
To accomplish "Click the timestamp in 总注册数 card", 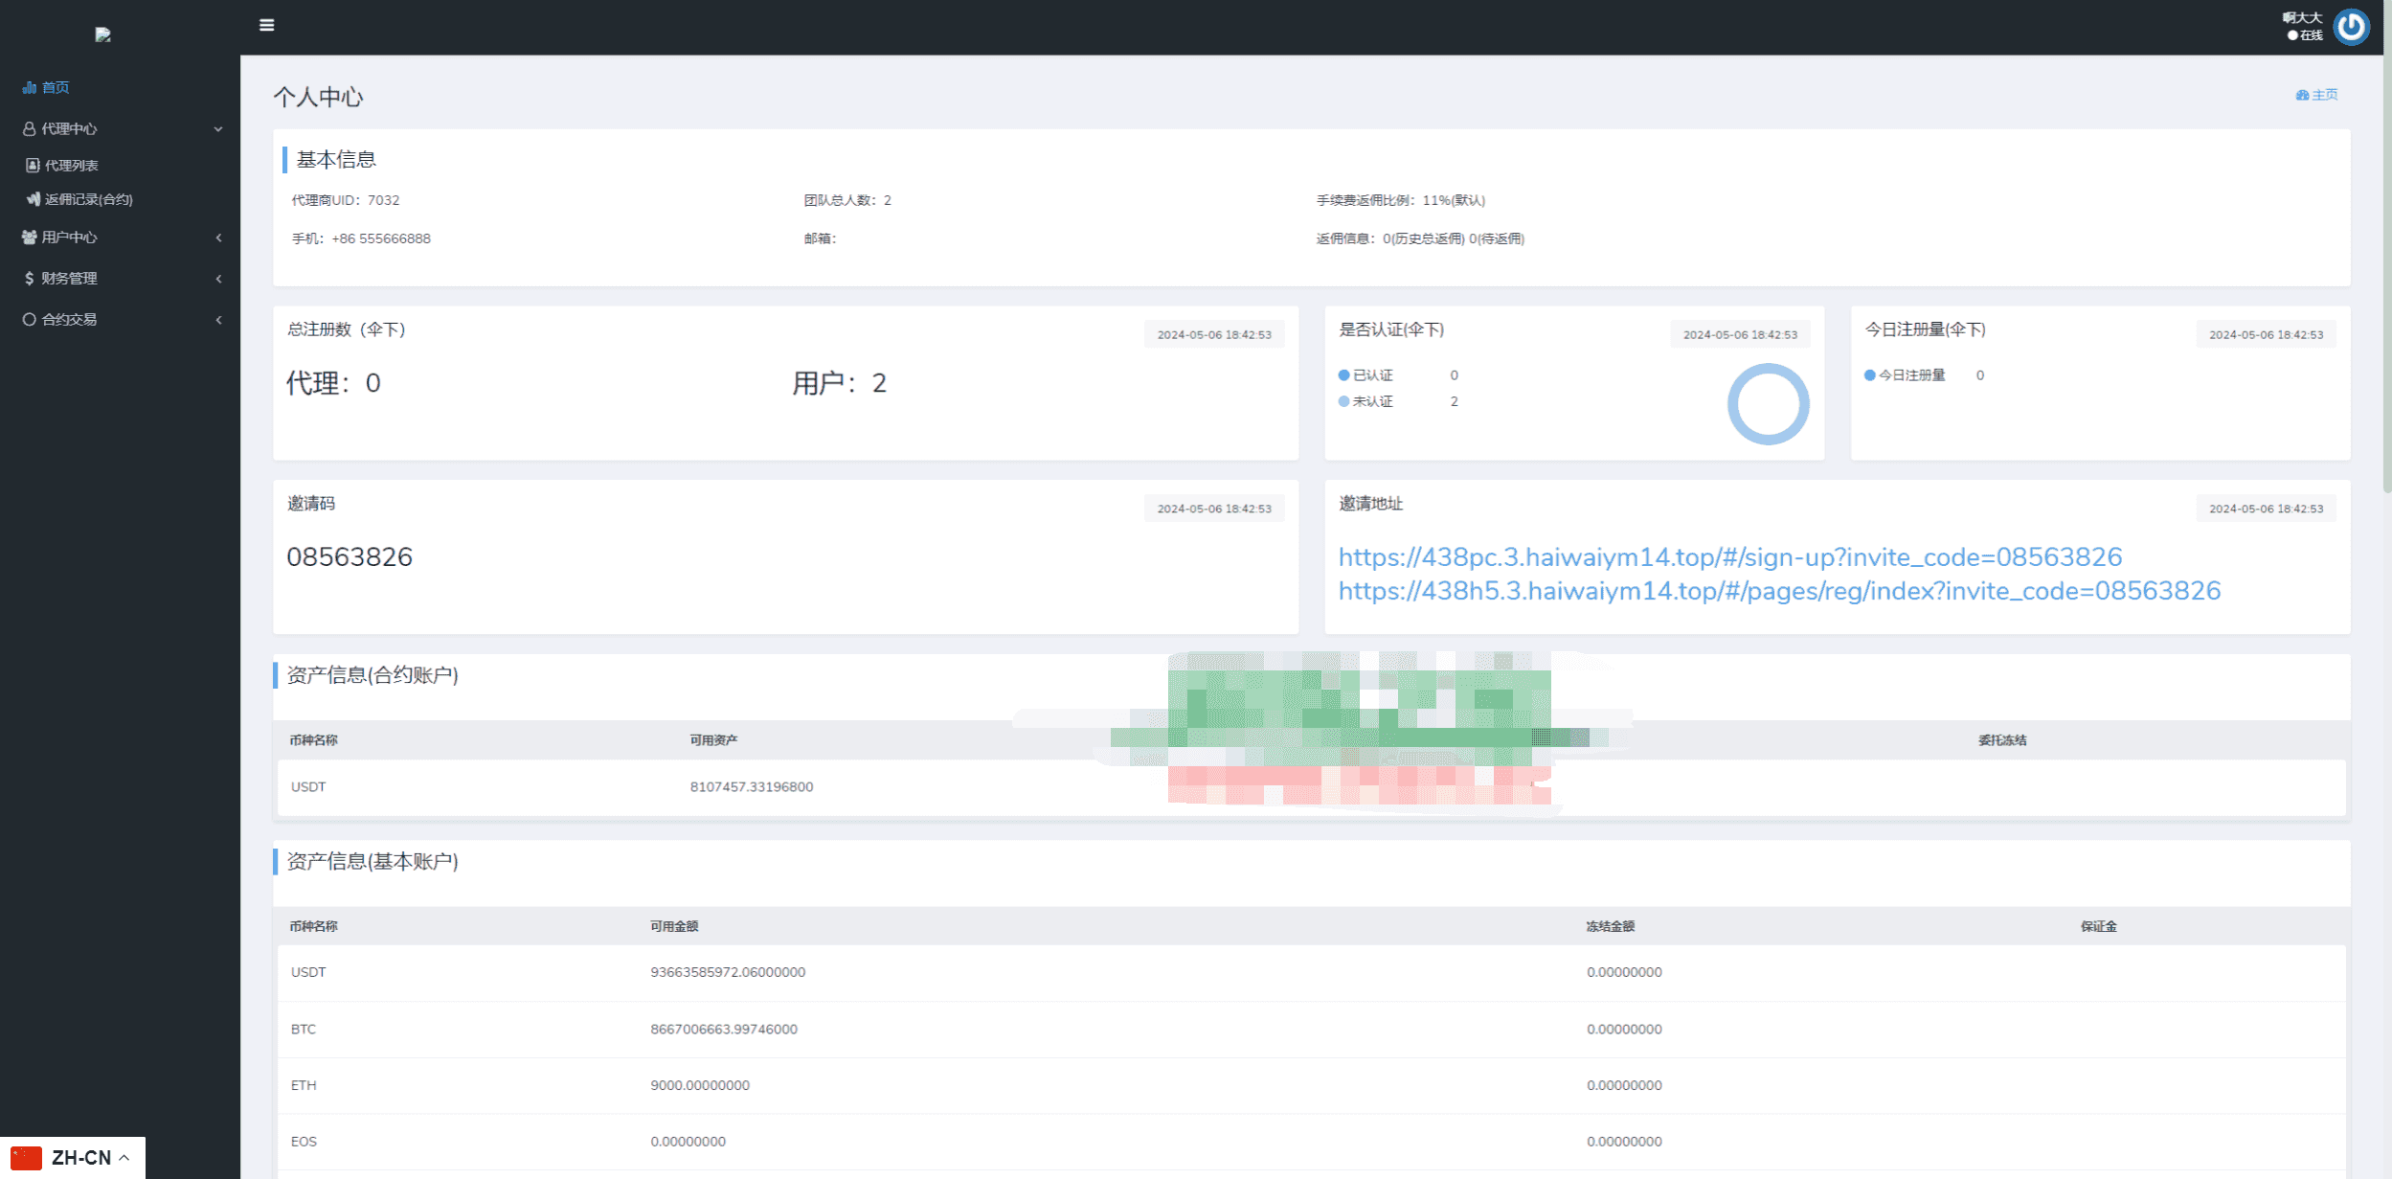I will (1214, 334).
